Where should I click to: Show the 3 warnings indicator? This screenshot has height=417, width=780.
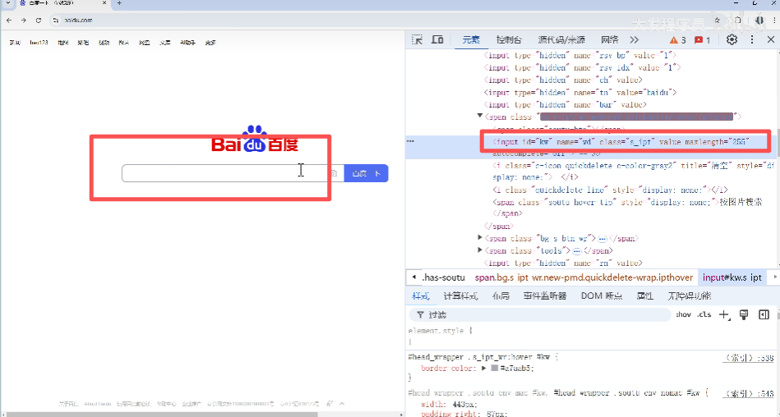tap(677, 40)
